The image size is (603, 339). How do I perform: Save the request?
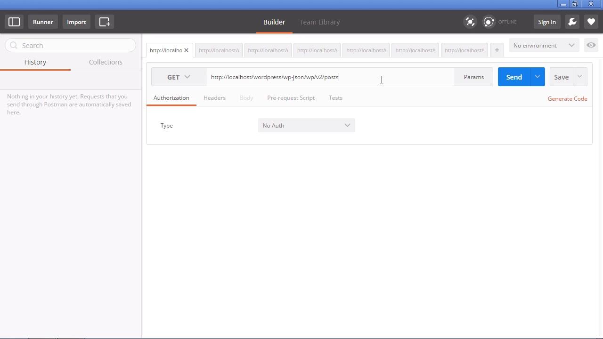pos(561,77)
